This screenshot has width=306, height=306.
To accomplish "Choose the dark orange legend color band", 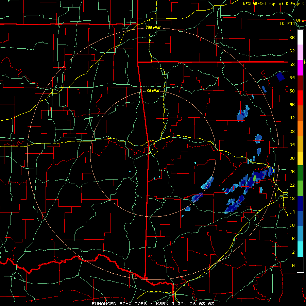I will pos(300,113).
